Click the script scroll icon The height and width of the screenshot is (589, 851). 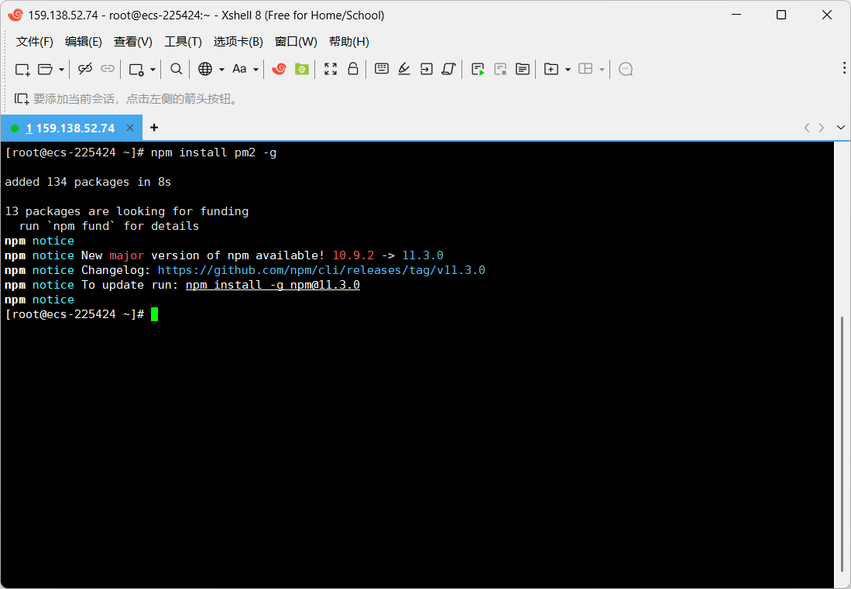[449, 69]
